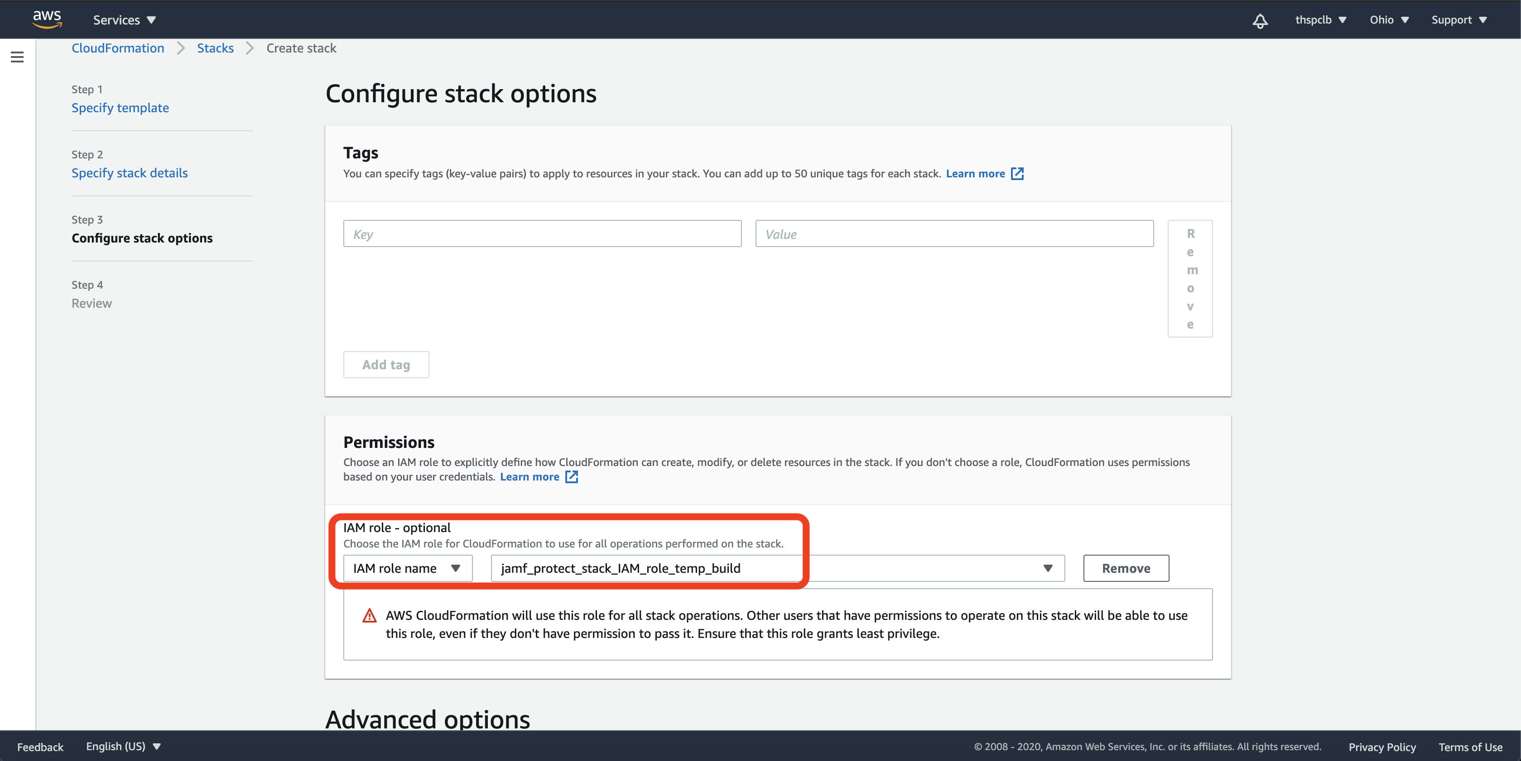1521x761 pixels.
Task: Expand the thspclb account menu
Action: click(x=1320, y=20)
